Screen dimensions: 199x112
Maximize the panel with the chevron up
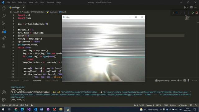(x=192, y=81)
